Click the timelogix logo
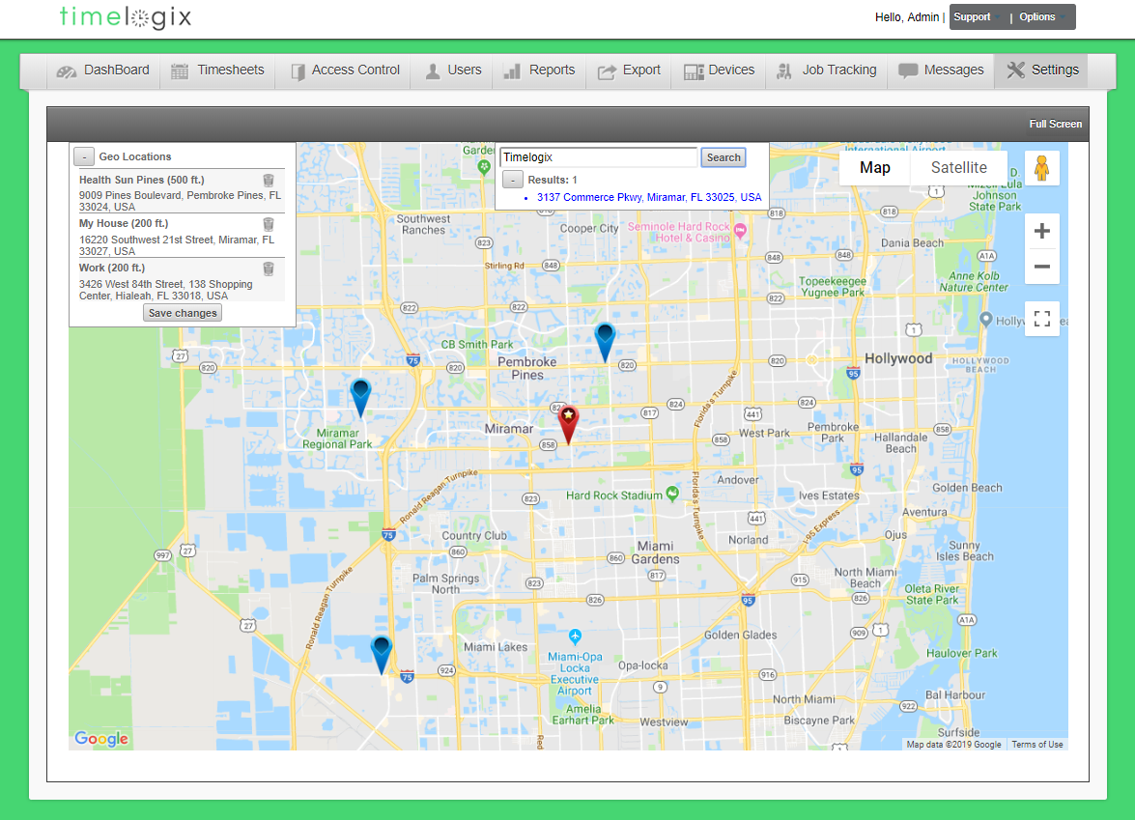 pos(126,16)
